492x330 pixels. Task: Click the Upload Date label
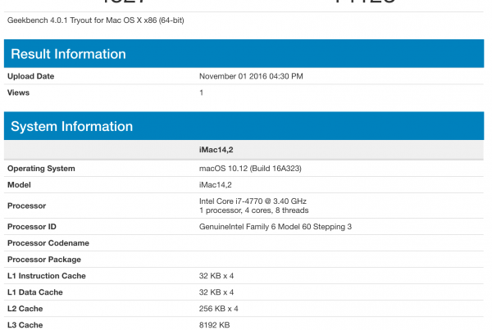(31, 76)
